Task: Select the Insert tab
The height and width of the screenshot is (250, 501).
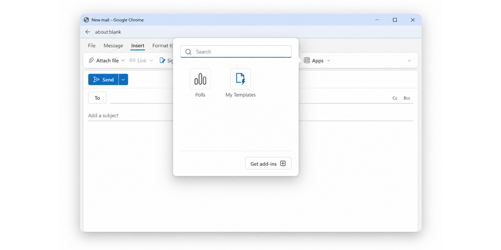Action: pos(138,45)
